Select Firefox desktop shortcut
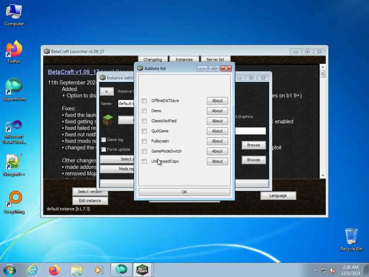 pos(14,52)
